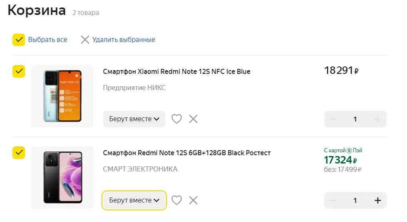Viewport: 407px width, 222px height.
Task: Add Redmi Note 12S Black to favorites
Action: pos(177,200)
